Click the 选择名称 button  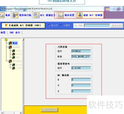click(116, 25)
